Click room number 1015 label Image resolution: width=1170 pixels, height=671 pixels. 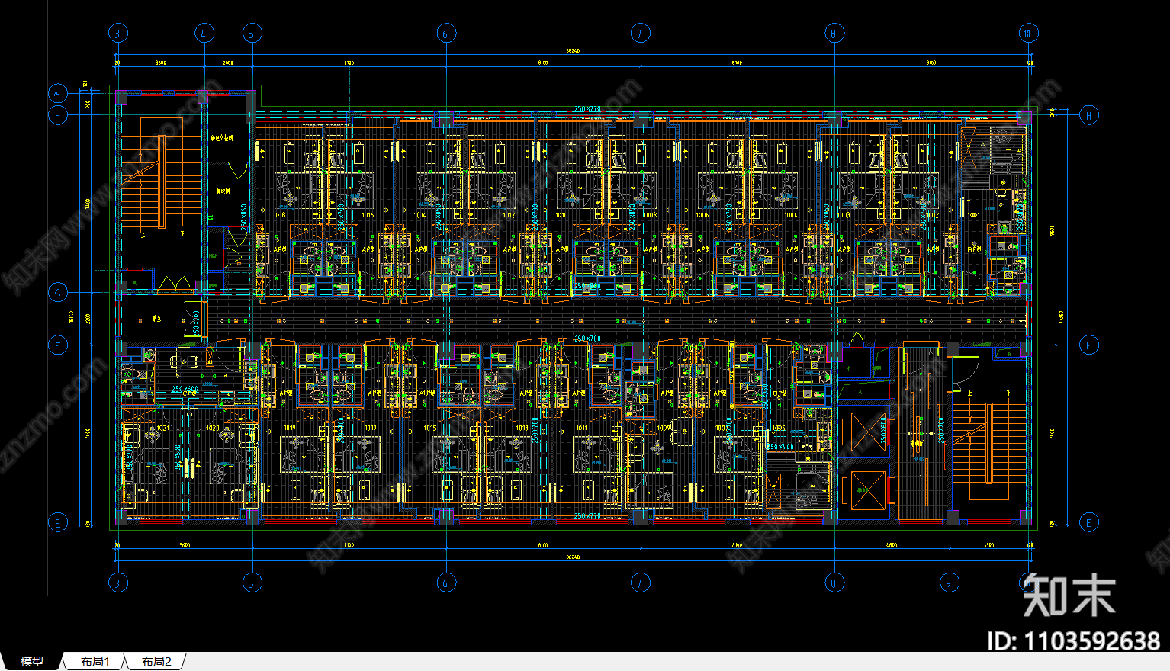point(430,429)
